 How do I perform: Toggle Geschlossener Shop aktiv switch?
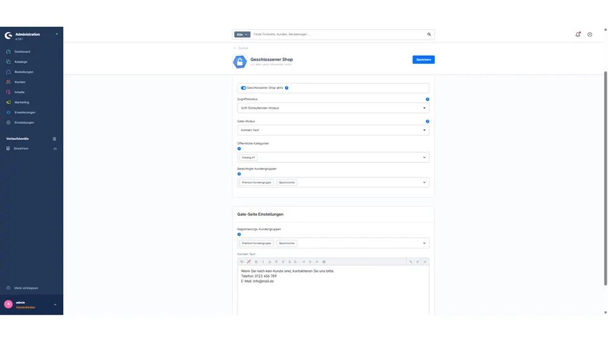(x=243, y=88)
